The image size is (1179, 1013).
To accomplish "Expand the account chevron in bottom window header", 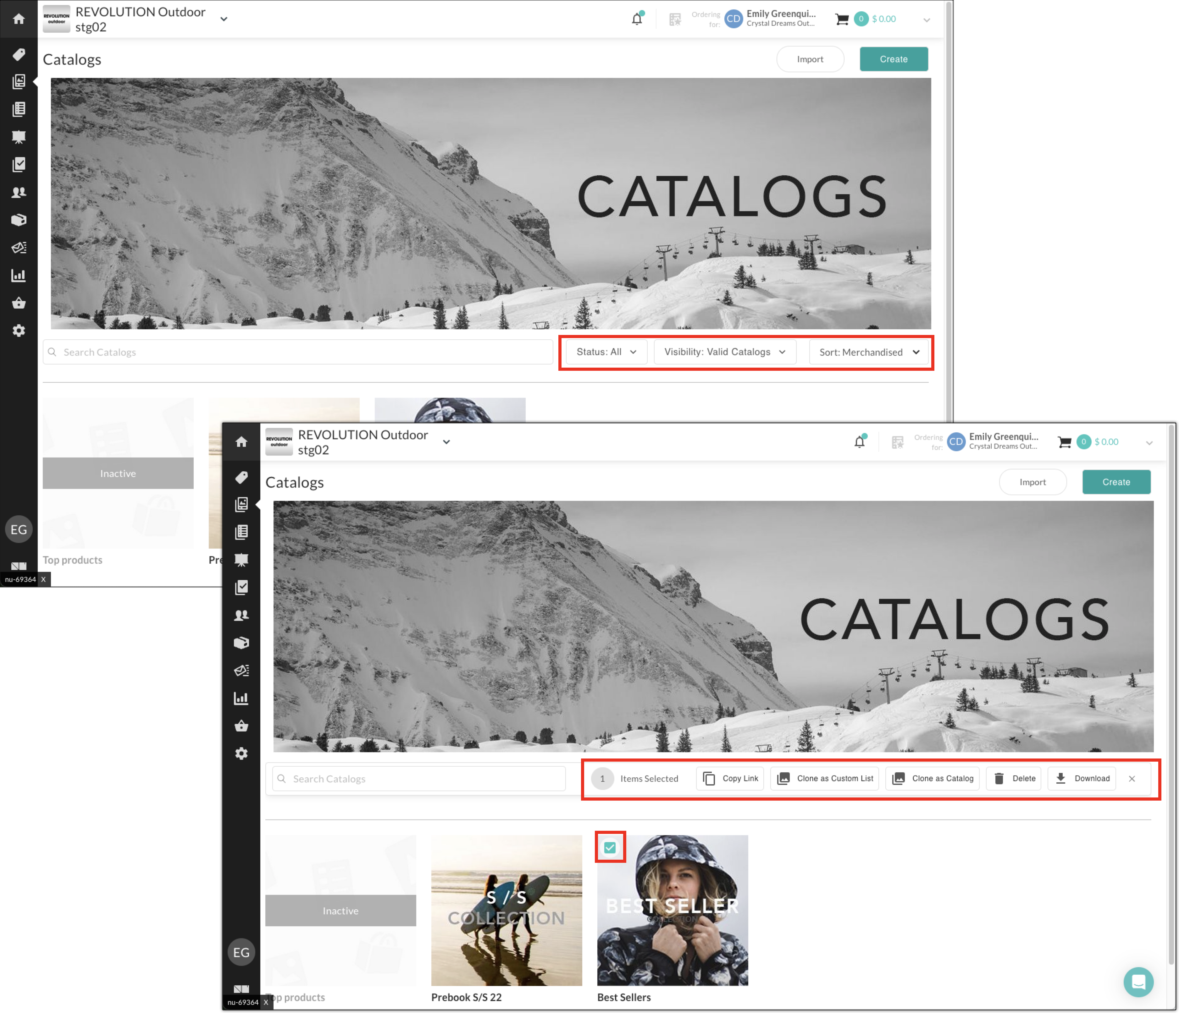I will click(1149, 443).
